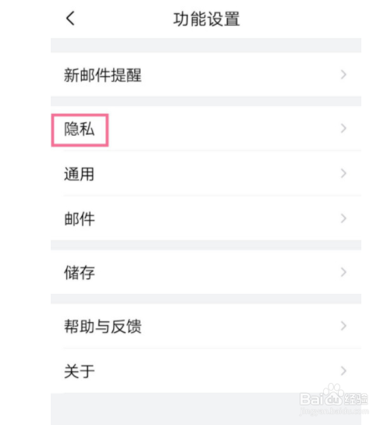
Task: Click jingyan.baidu.com watermark text
Action: tap(334, 412)
